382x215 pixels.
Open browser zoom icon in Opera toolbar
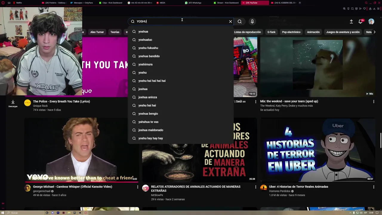click(x=344, y=9)
